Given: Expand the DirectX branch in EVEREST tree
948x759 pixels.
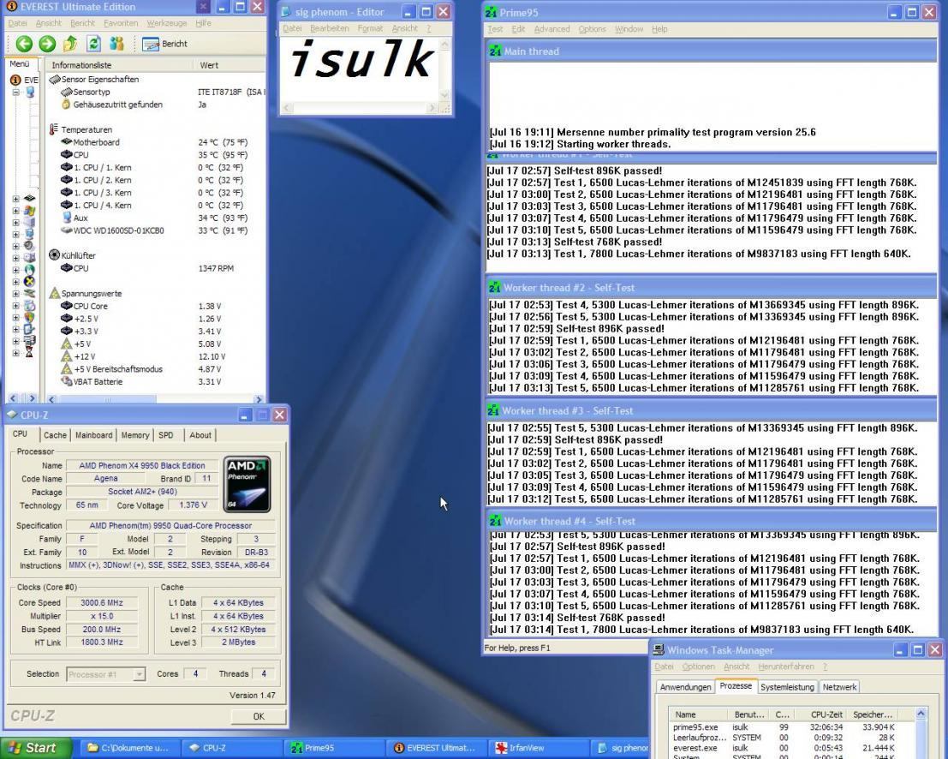Looking at the screenshot, I should 15,281.
